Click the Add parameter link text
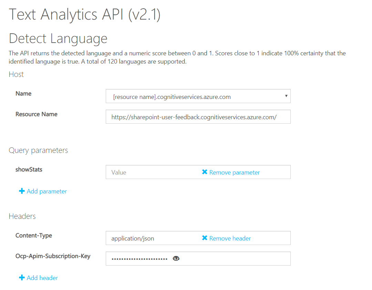The image size is (372, 290). point(47,191)
